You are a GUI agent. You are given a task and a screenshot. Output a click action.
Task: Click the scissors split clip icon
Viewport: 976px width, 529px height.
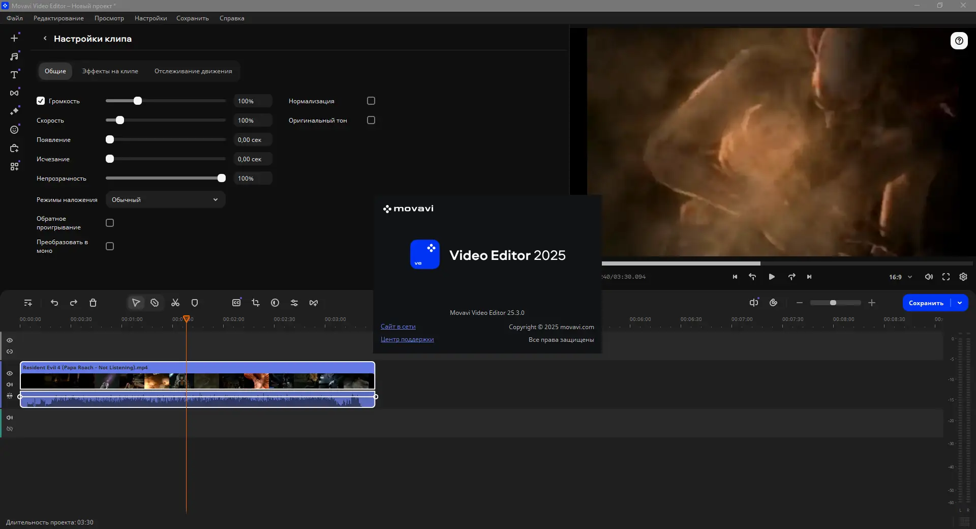click(175, 303)
